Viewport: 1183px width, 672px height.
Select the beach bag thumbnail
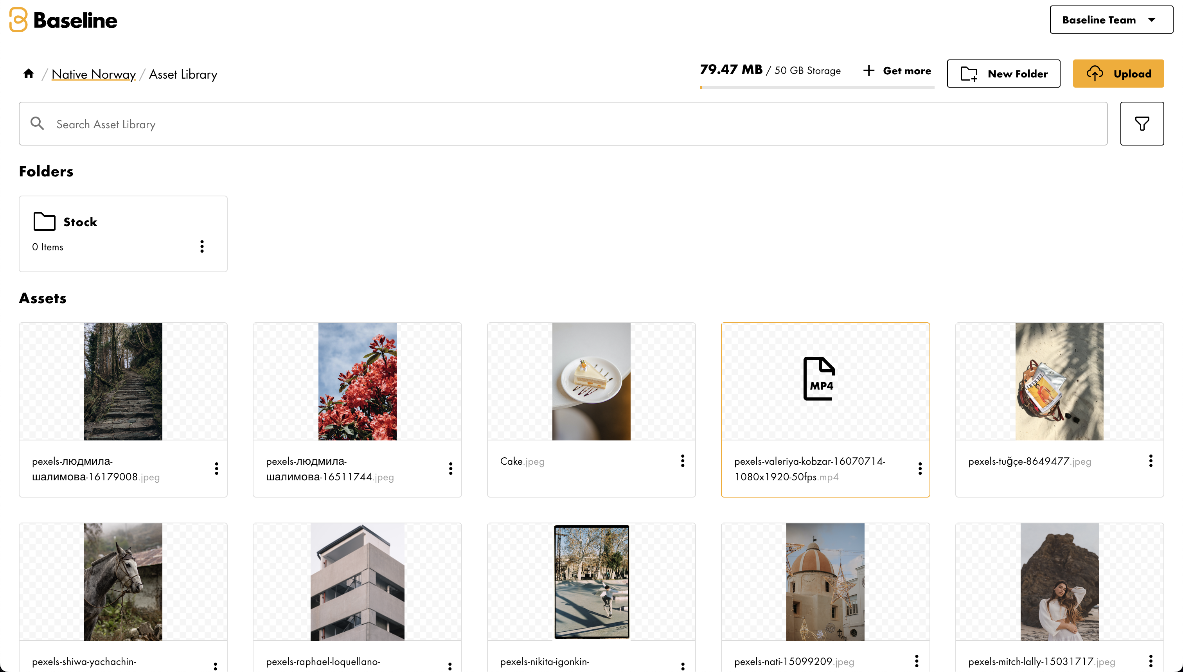click(x=1059, y=381)
